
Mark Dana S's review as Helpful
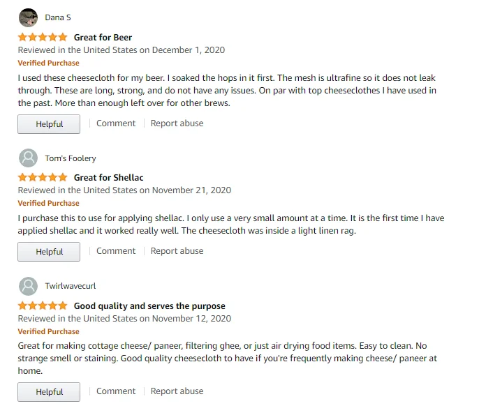[49, 124]
